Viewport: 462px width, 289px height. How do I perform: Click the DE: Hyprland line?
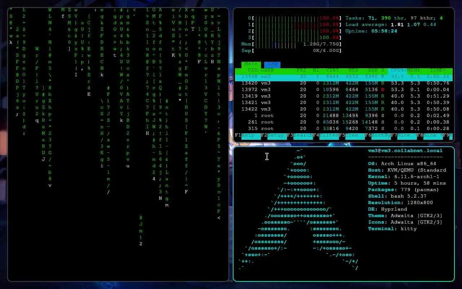[x=388, y=209]
